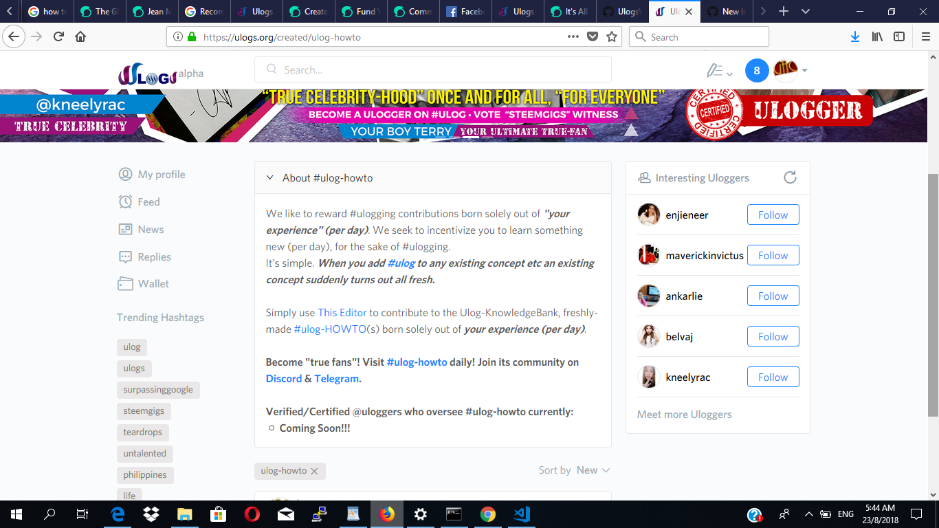Open notifications badge showing 8
The image size is (939, 528).
point(757,70)
